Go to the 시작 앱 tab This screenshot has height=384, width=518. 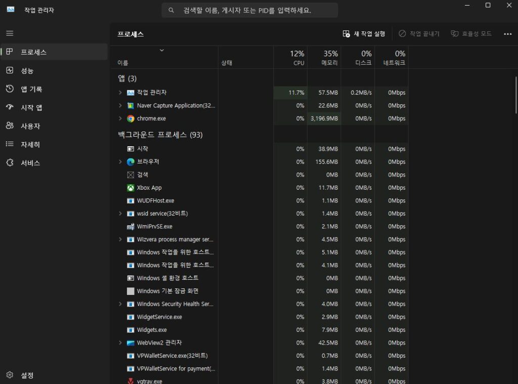[54, 107]
